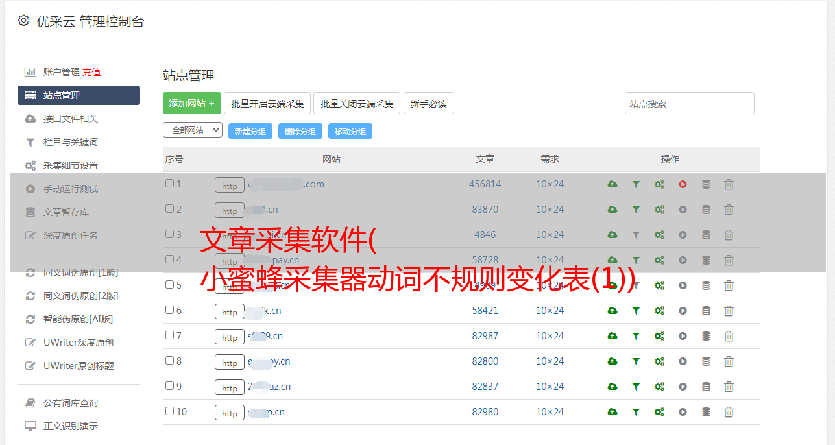This screenshot has width=835, height=445.
Task: Click the filter icon in row 9
Action: pyautogui.click(x=636, y=387)
